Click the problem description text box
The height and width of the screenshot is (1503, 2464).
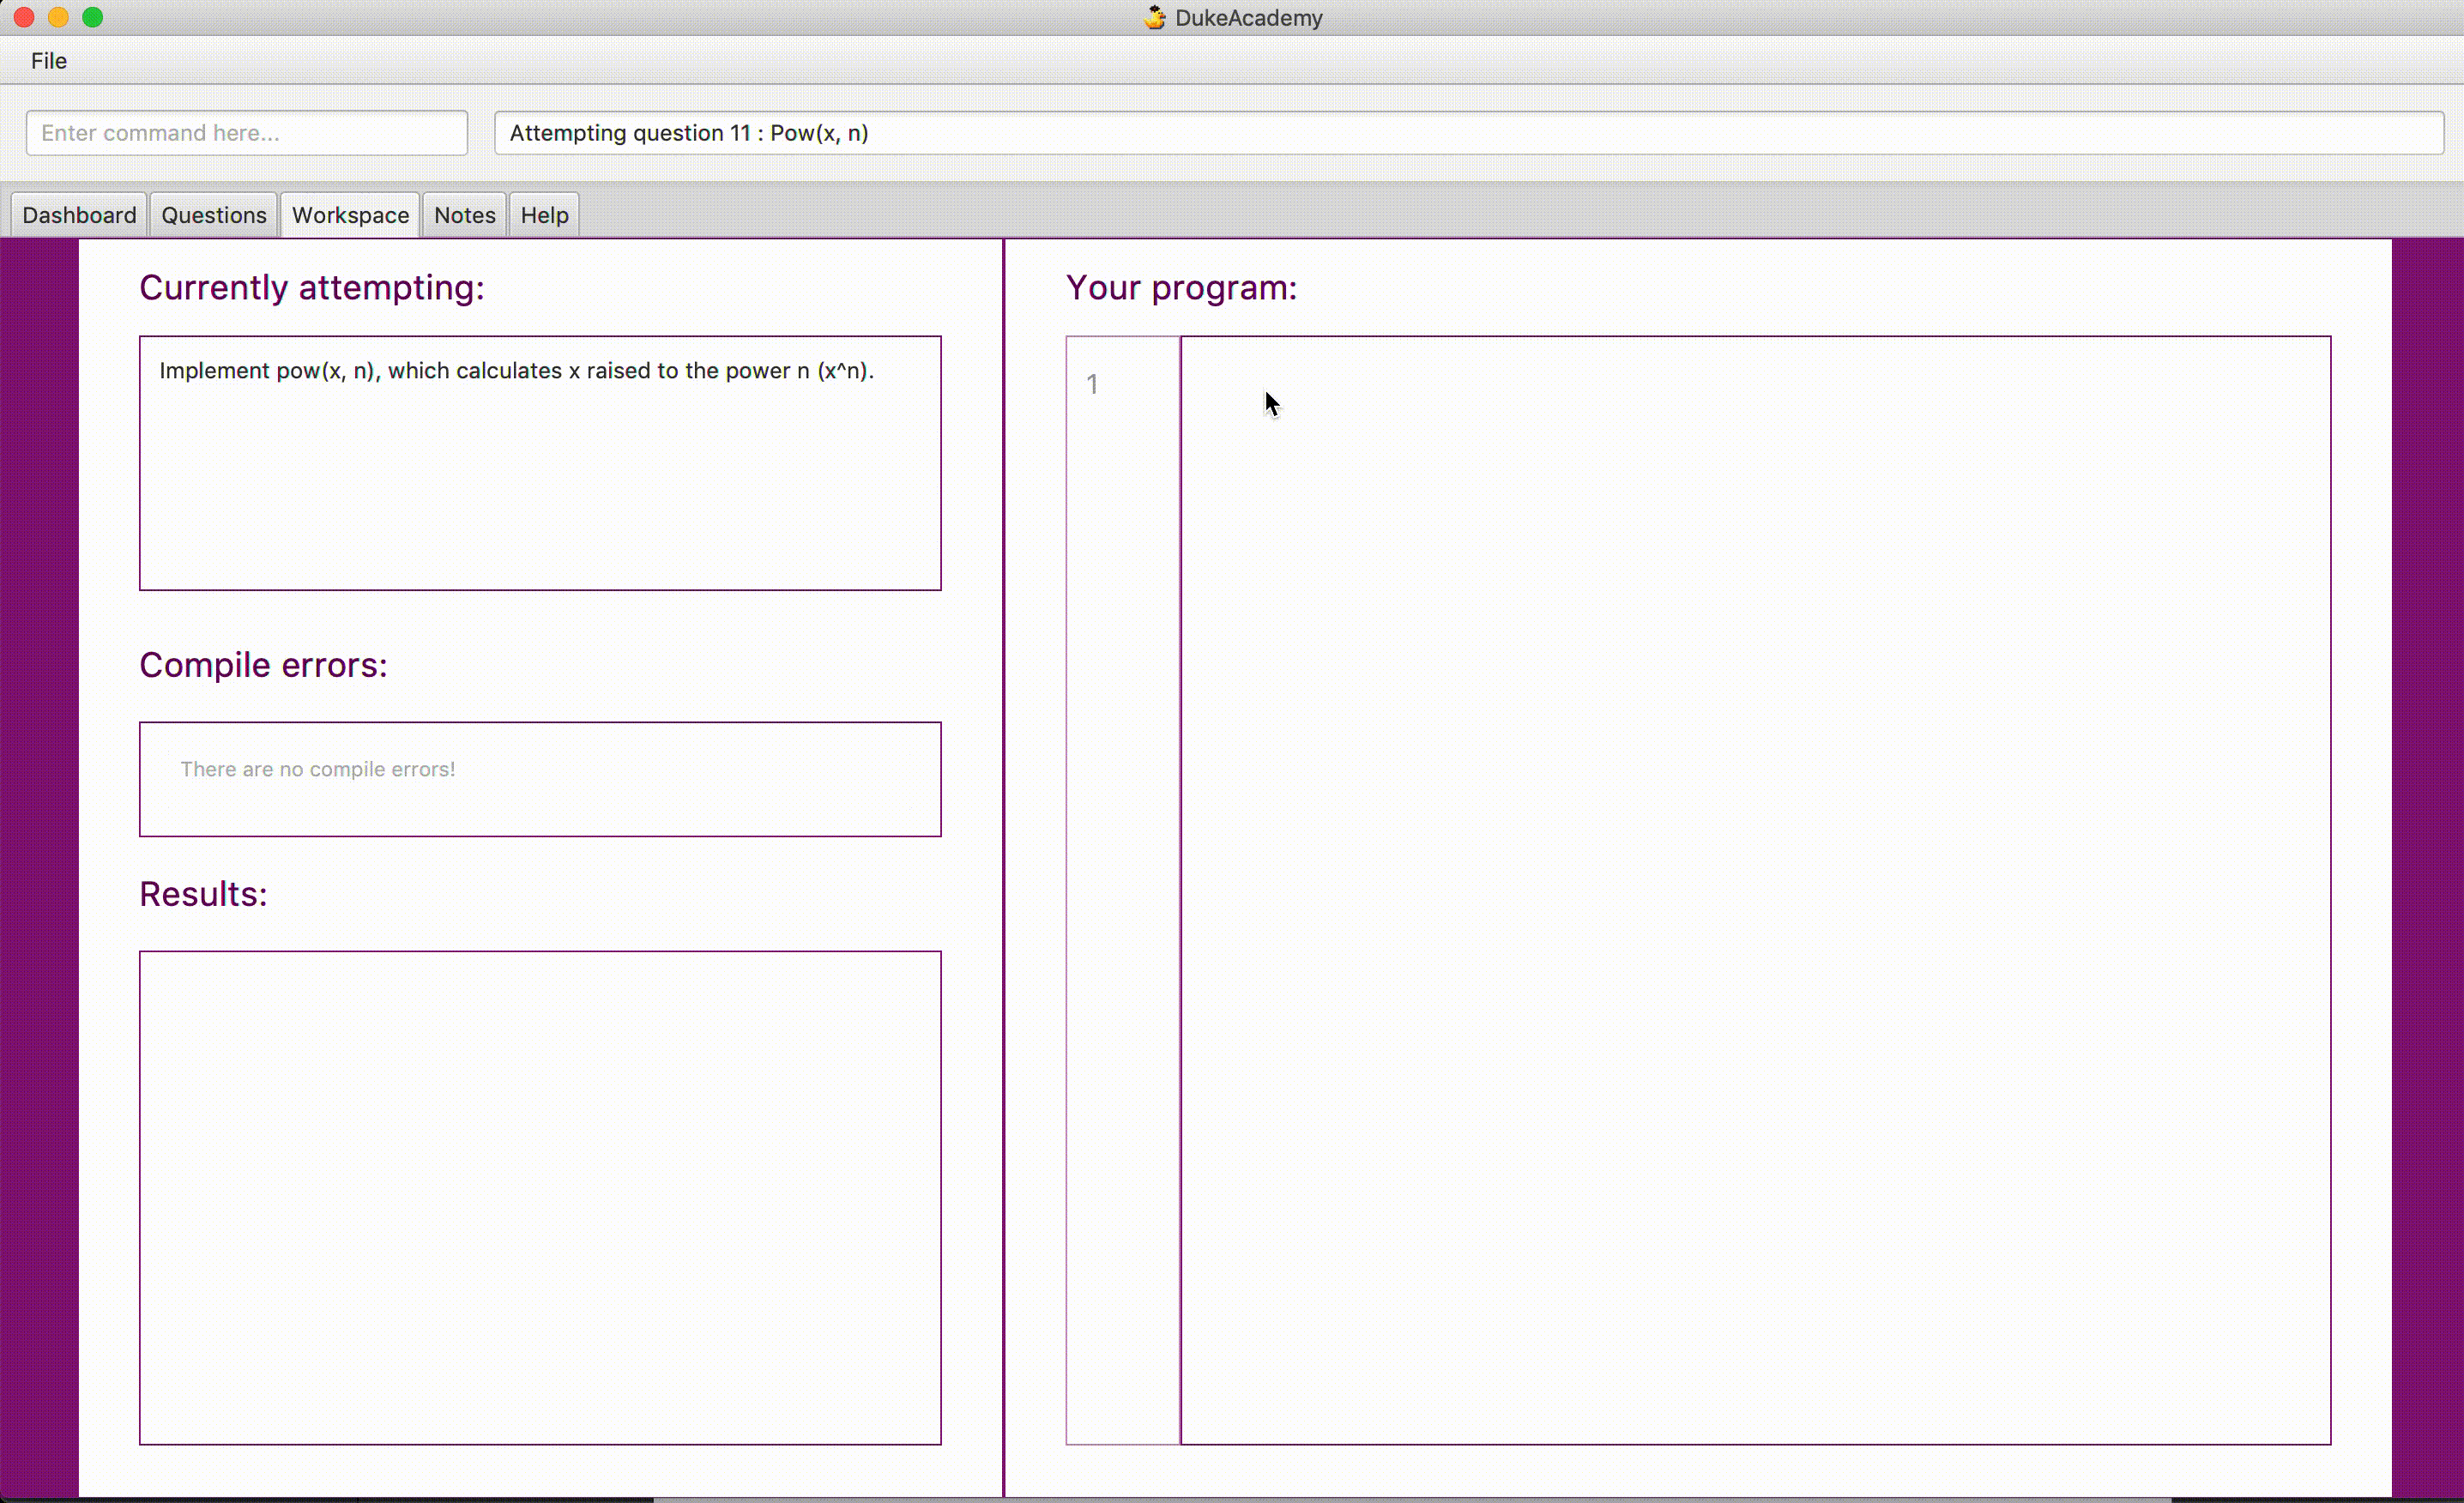point(540,463)
